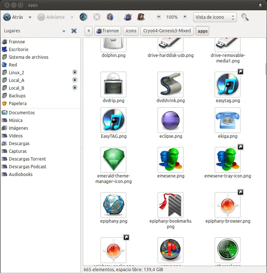Select the PlayStation logo icon thumbnail
The width and height of the screenshot is (267, 273).
point(171,250)
